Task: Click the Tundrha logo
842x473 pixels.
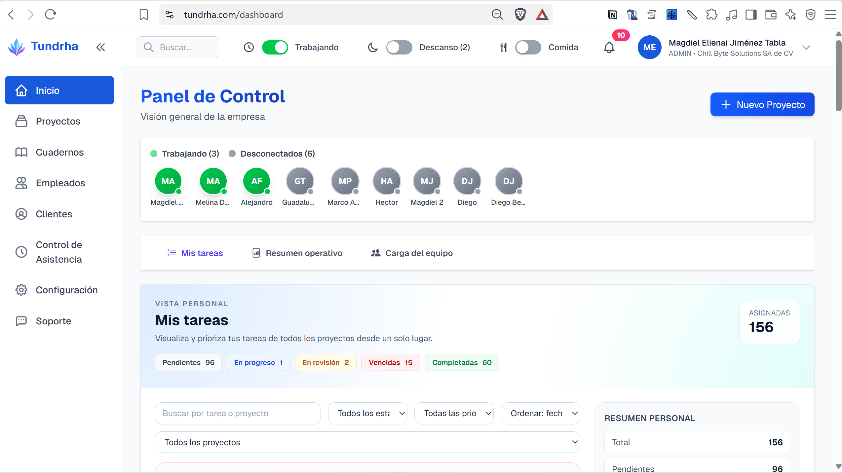Action: click(43, 47)
